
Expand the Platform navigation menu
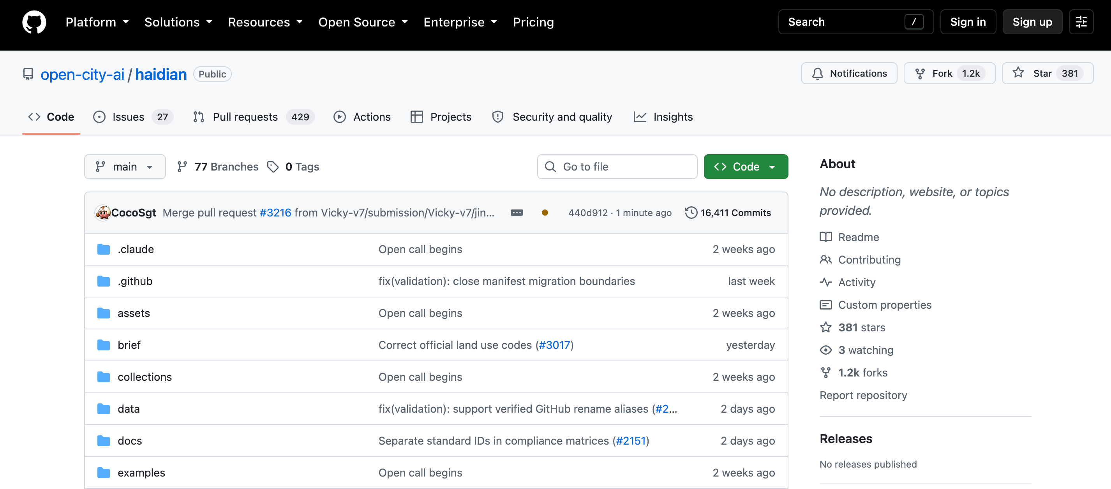click(x=97, y=22)
